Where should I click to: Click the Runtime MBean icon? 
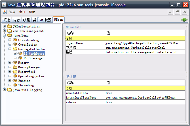coord(15,80)
